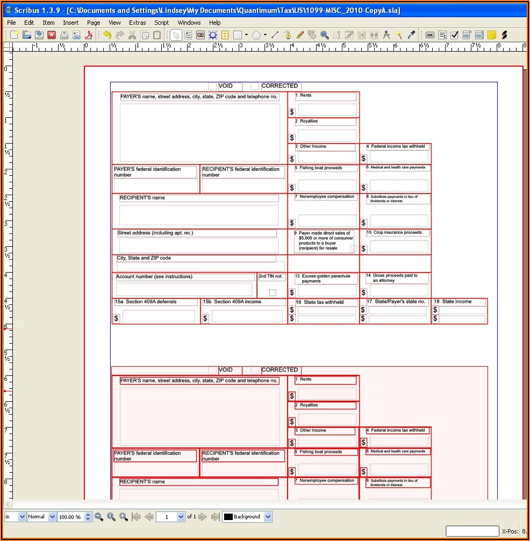
Task: Expand the Normal image preview quality dropdown
Action: pyautogui.click(x=52, y=517)
